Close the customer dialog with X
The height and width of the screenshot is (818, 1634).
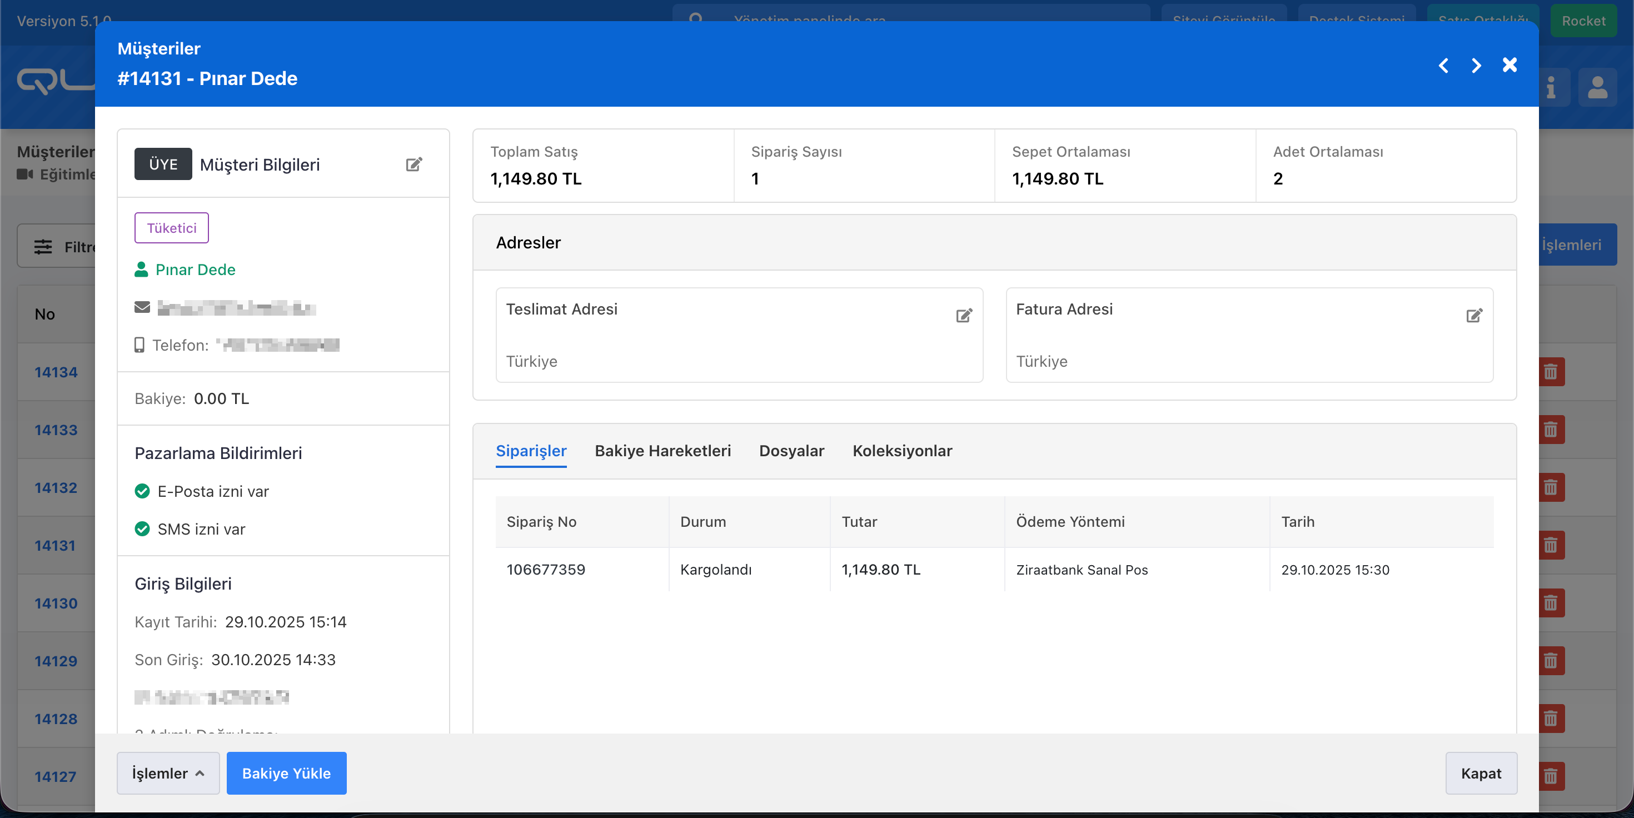pyautogui.click(x=1510, y=64)
